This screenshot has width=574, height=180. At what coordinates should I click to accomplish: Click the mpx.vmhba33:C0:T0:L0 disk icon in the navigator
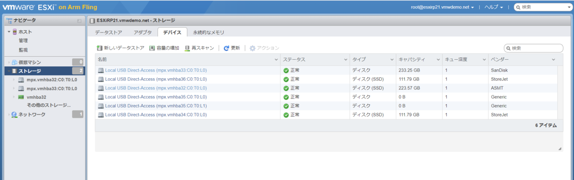coord(21,88)
